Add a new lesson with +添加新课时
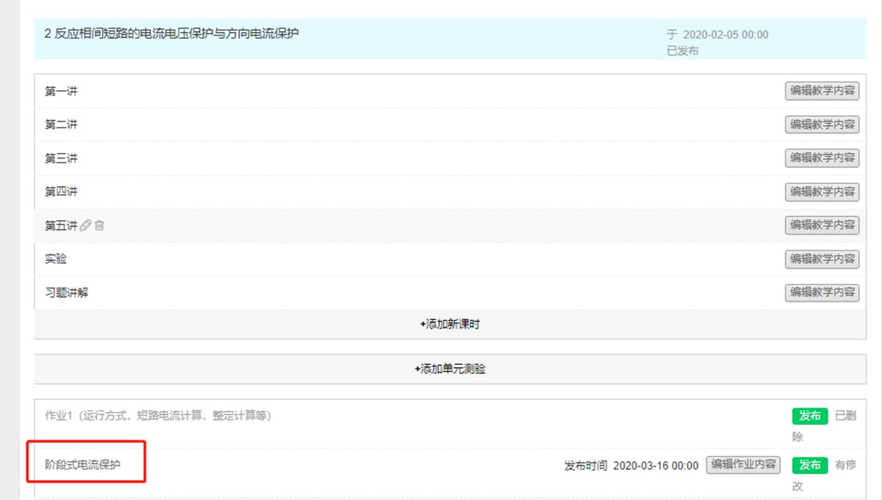Image resolution: width=882 pixels, height=500 pixels. pos(450,324)
